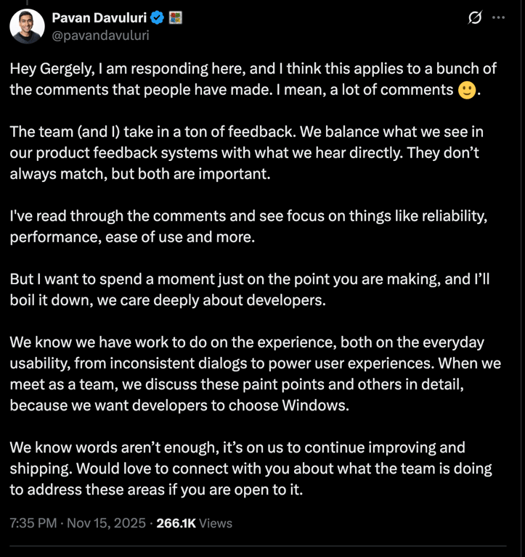The height and width of the screenshot is (557, 525).
Task: Click the smiley face emoji
Action: (x=468, y=91)
